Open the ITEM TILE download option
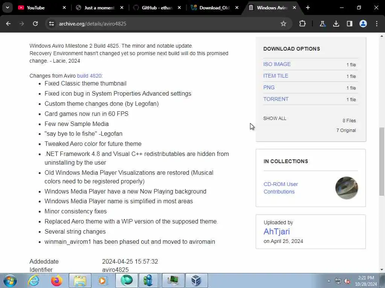Image resolution: width=385 pixels, height=288 pixels. (276, 76)
